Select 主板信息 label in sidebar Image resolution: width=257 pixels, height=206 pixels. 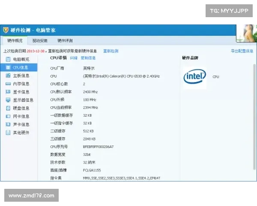pyautogui.click(x=21, y=76)
